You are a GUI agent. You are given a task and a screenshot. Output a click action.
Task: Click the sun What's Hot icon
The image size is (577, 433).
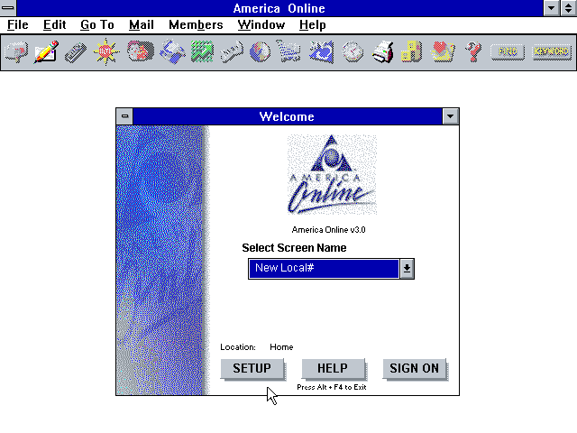pyautogui.click(x=106, y=52)
